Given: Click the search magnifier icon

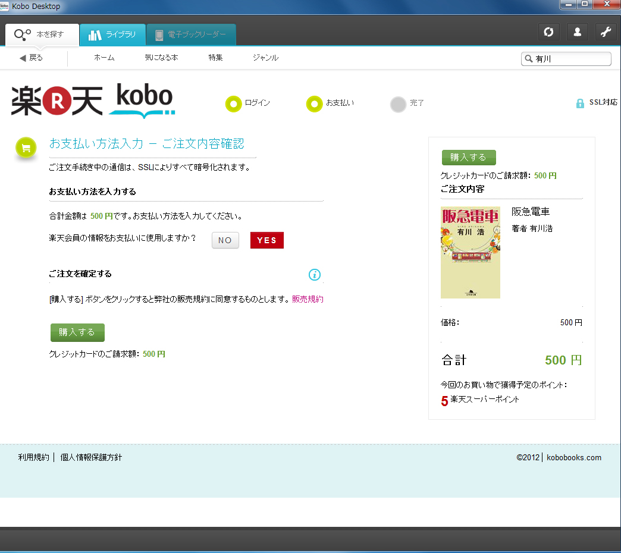Looking at the screenshot, I should [529, 59].
